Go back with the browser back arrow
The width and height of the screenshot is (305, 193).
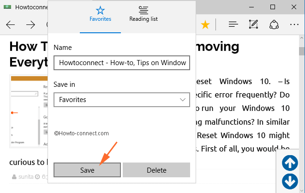(x=10, y=25)
